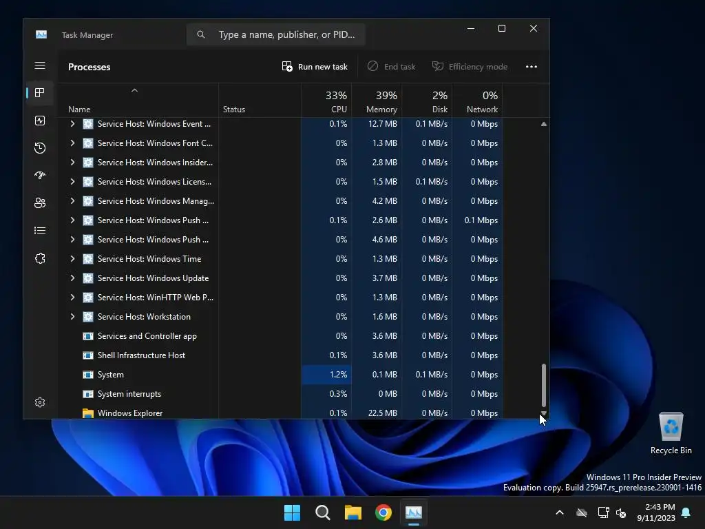Screen dimensions: 705x529
Task: Launch Google Chrome from the taskbar
Action: pyautogui.click(x=383, y=512)
